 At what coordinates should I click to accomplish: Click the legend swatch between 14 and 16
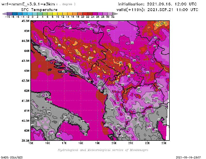[70, 14]
